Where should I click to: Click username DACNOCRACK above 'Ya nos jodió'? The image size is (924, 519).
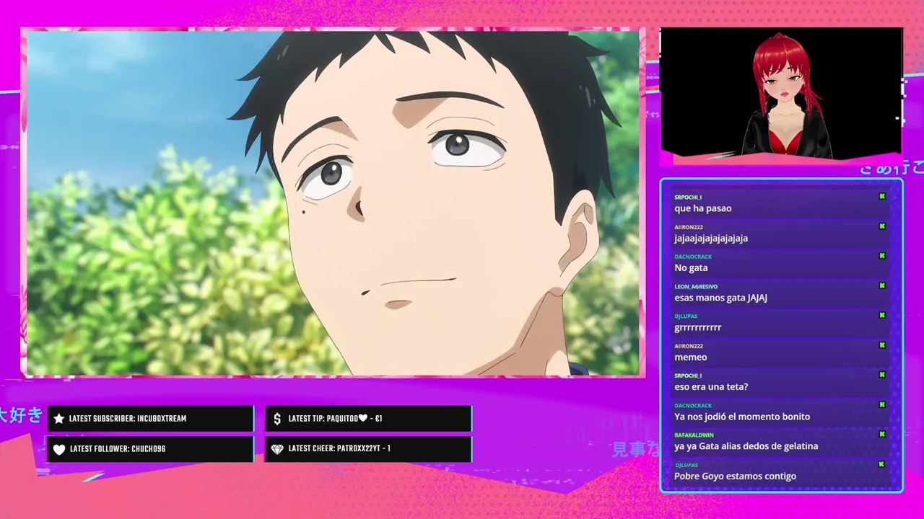point(693,406)
